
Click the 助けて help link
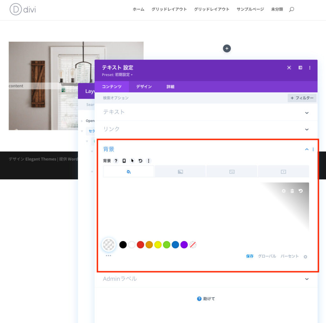(x=206, y=299)
